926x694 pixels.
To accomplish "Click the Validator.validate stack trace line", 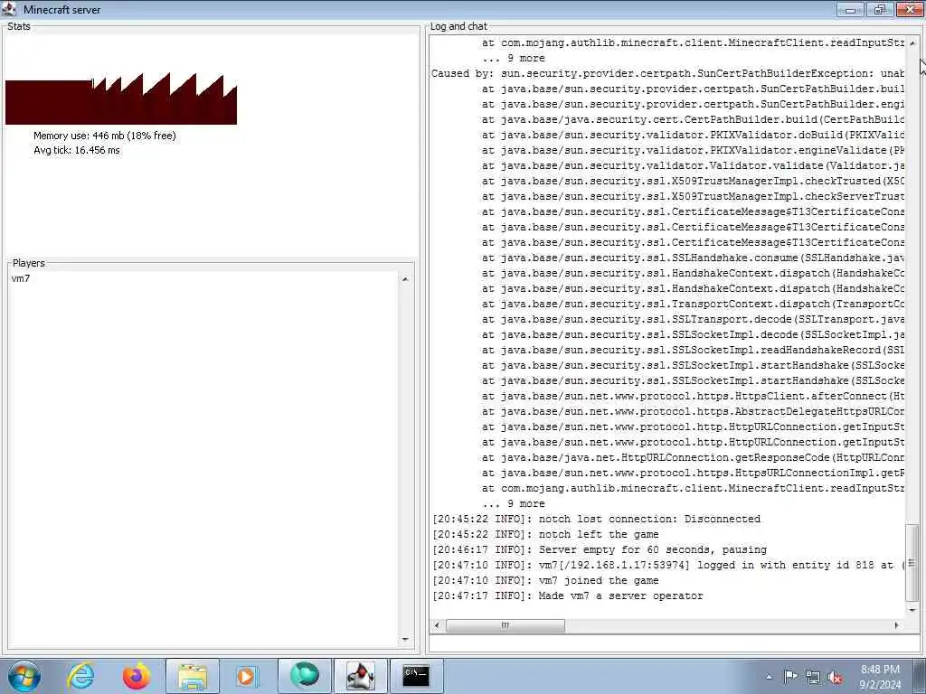I will click(x=693, y=166).
